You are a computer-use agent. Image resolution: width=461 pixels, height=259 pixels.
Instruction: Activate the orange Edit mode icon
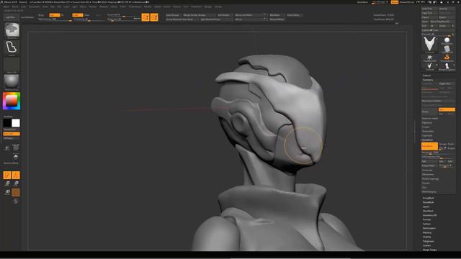tap(7, 176)
